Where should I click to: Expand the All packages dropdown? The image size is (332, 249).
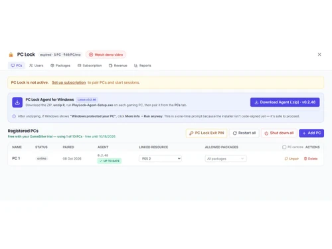pos(226,159)
